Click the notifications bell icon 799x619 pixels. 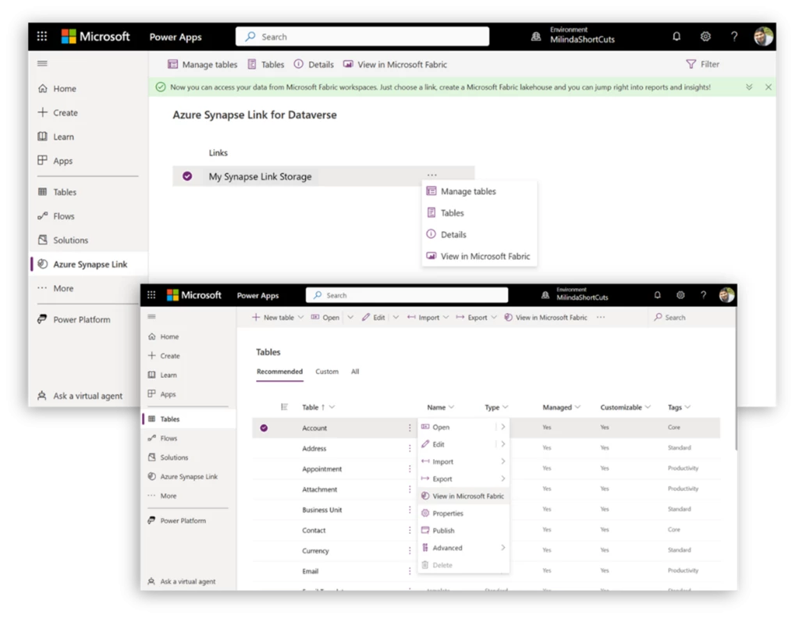click(x=676, y=36)
